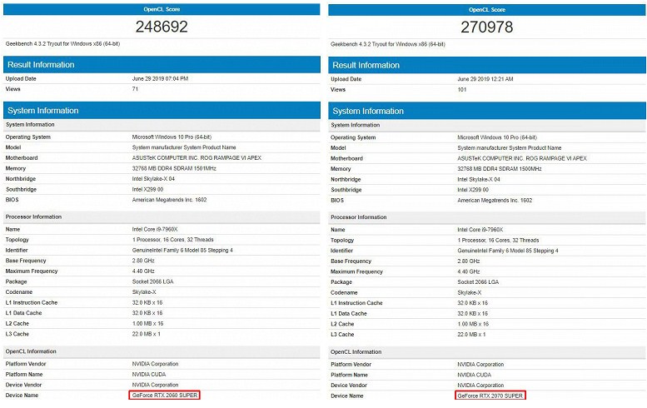Click upload date June 29 2019 12:21 AM
Viewport: 647px width, 408px height.
(x=485, y=79)
